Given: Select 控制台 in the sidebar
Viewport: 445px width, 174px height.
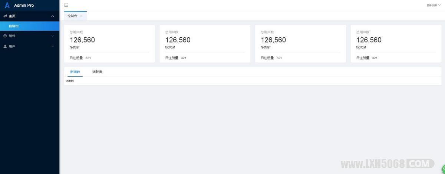Looking at the screenshot, I should (30, 26).
